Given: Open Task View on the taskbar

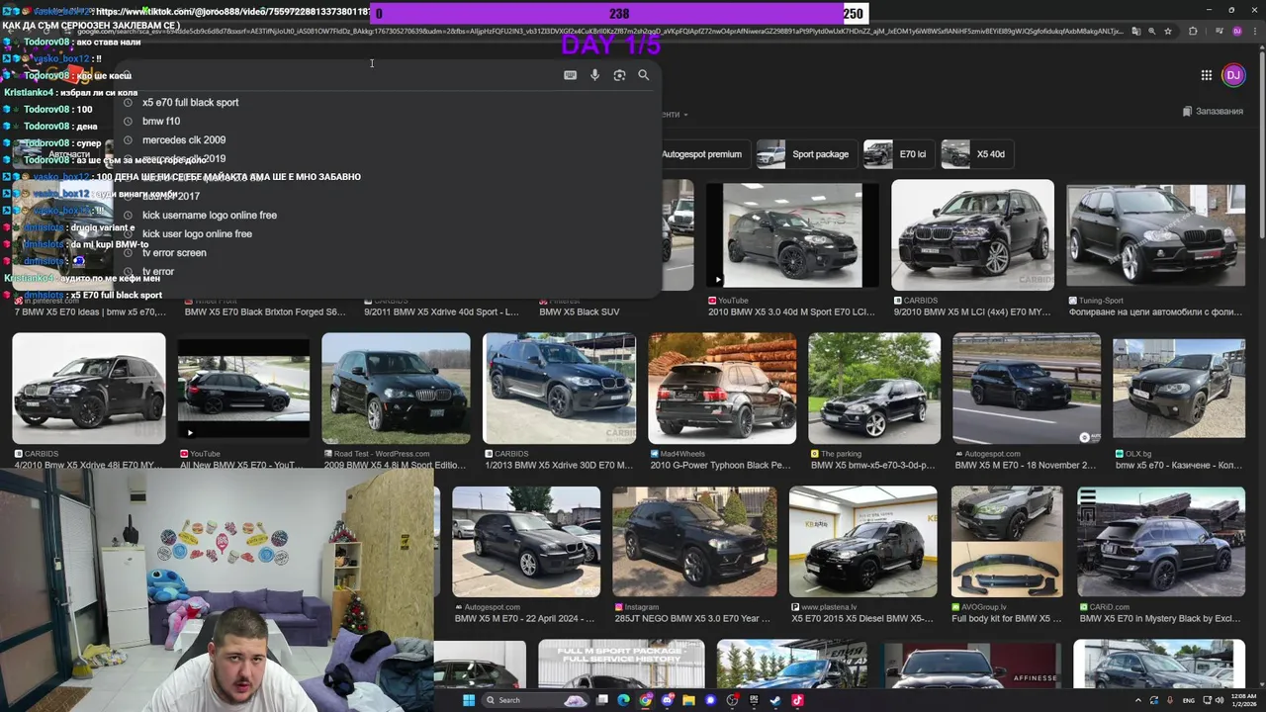Looking at the screenshot, I should click(602, 700).
